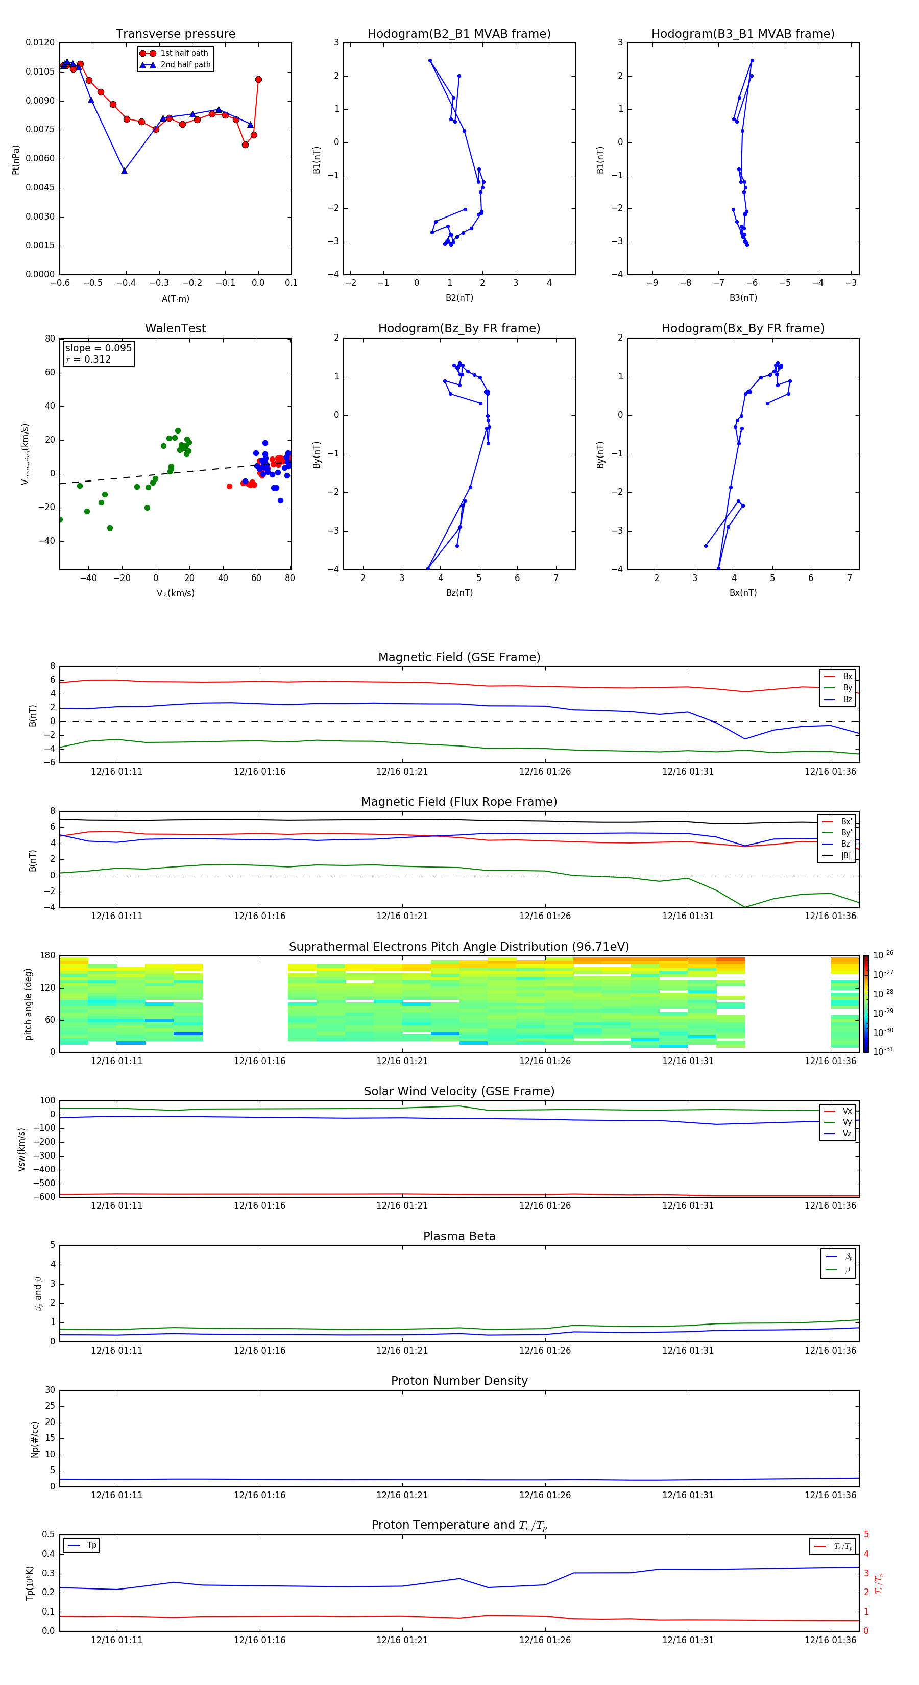Click the 'slope = 0.095' annotation
The height and width of the screenshot is (1685, 919).
coord(98,348)
